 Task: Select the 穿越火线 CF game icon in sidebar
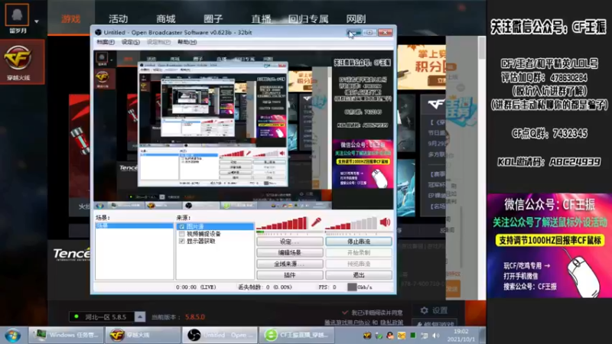click(18, 62)
